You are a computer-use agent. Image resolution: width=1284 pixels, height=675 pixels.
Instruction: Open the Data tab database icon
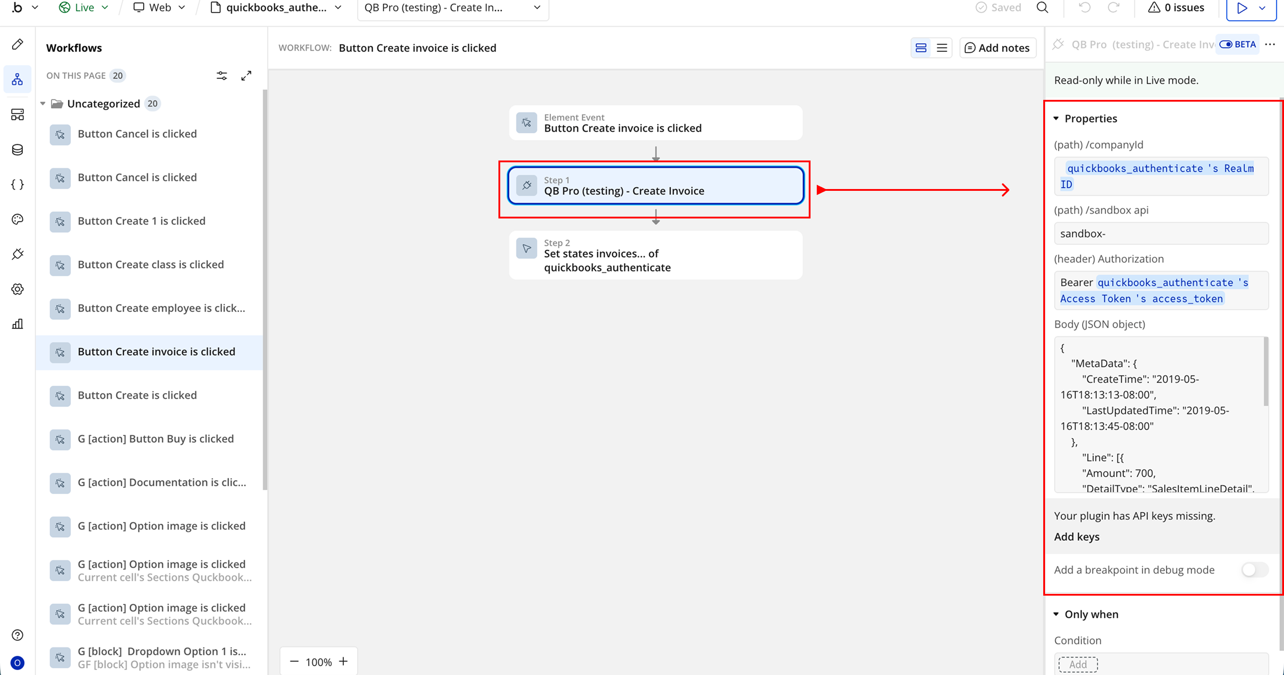(x=17, y=149)
